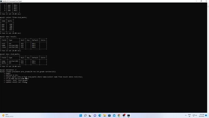Open the clock and date panel

tap(202, 115)
